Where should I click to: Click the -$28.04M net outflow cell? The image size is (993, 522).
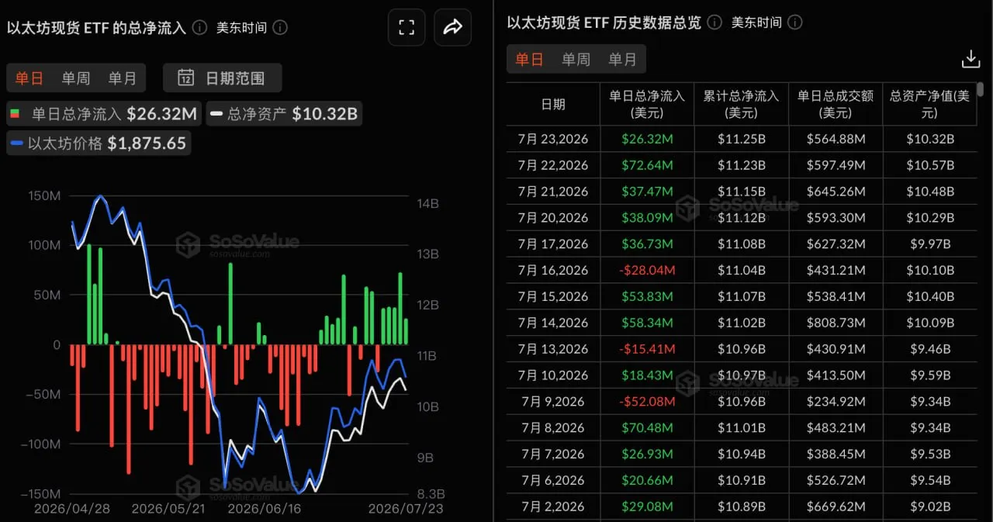pos(647,271)
